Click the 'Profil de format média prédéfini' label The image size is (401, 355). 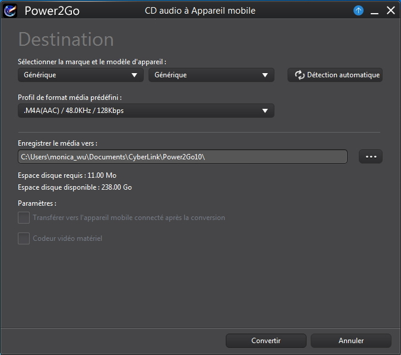pos(70,98)
